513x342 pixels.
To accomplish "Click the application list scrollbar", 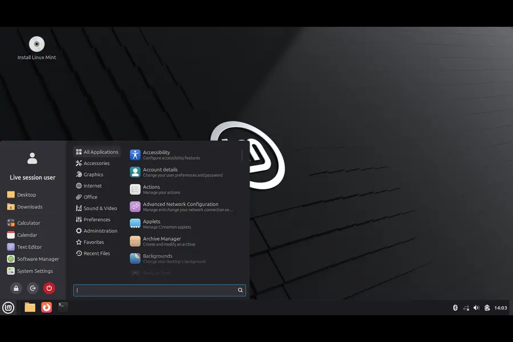I will point(242,156).
